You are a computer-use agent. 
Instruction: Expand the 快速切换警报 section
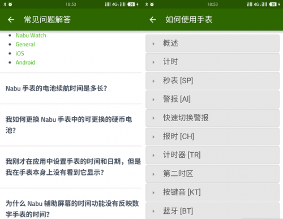(212, 118)
